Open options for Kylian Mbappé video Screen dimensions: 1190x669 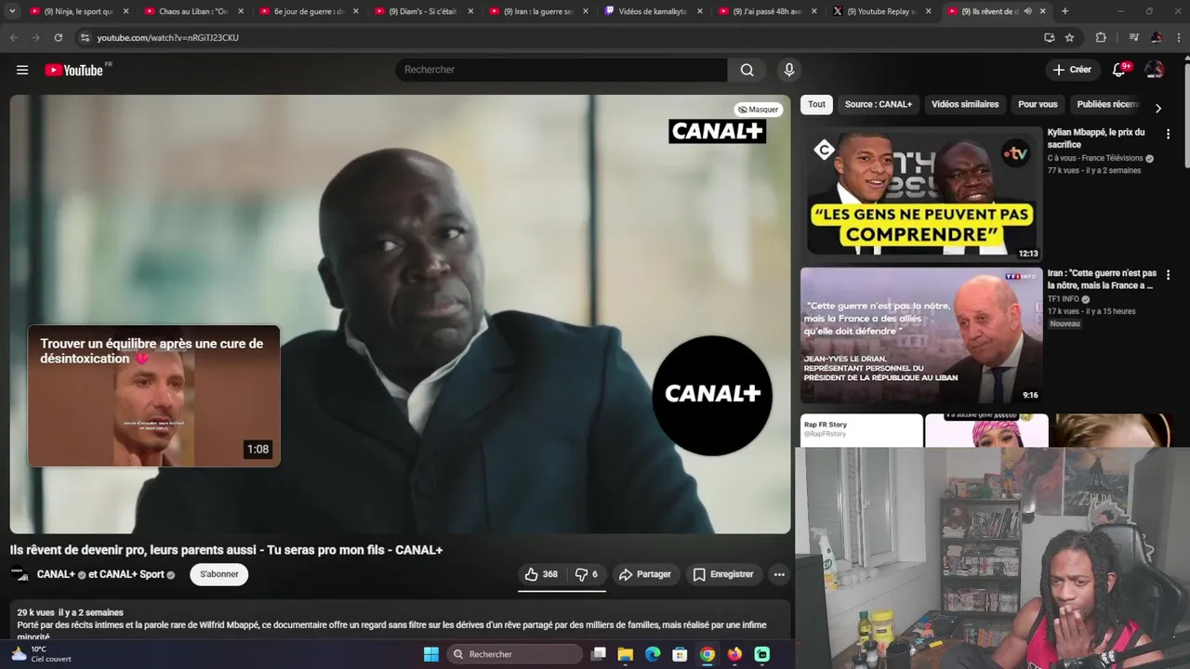point(1168,134)
